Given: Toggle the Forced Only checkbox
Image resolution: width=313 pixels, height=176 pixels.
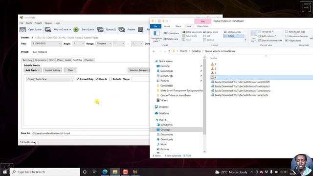Looking at the screenshot, I should [x=78, y=79].
